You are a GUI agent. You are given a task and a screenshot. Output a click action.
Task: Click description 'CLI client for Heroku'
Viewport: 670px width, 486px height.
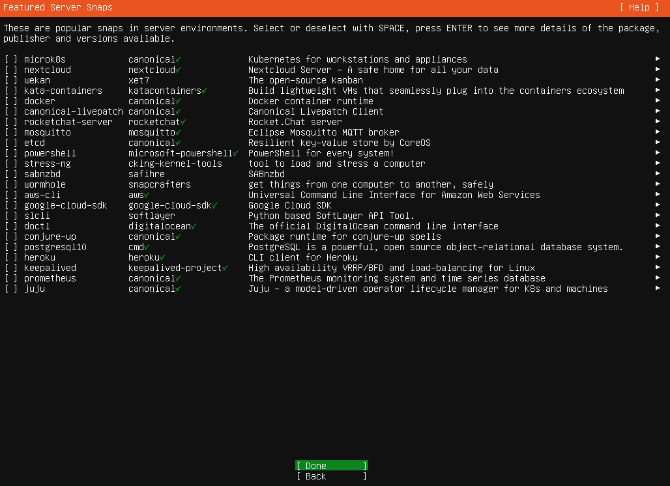click(x=303, y=257)
